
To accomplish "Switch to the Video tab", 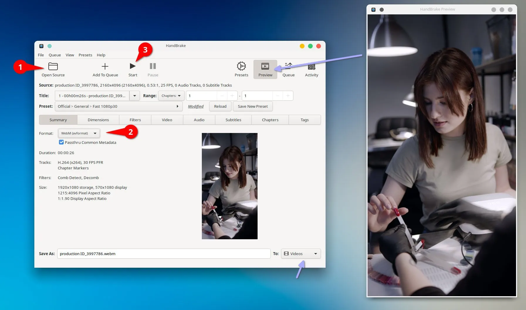I will [x=167, y=120].
